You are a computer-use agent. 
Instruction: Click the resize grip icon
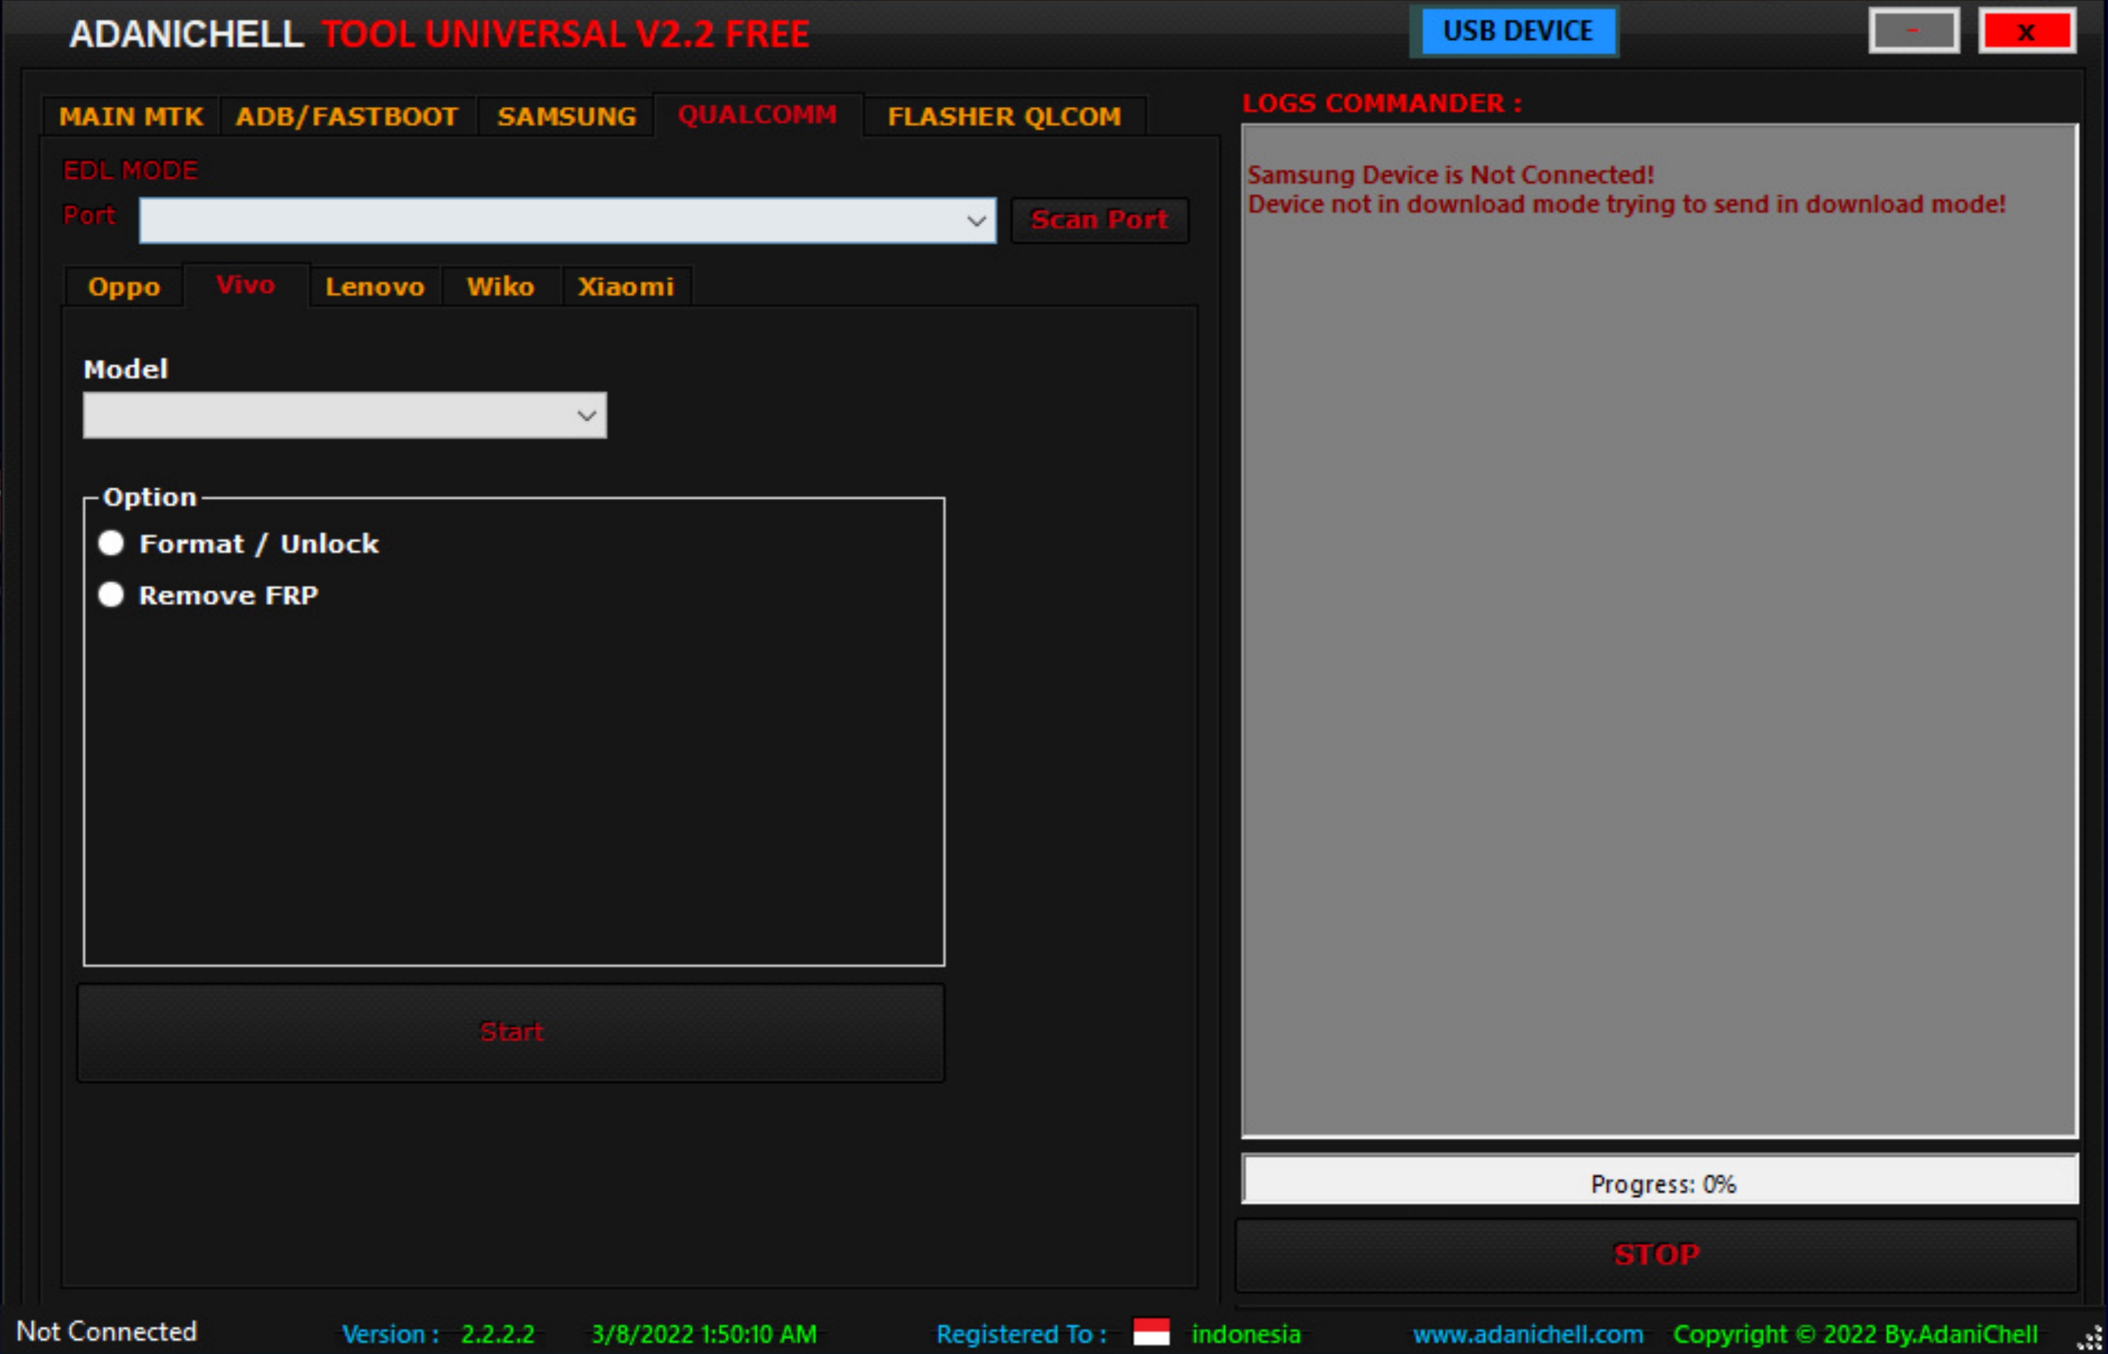2089,1337
